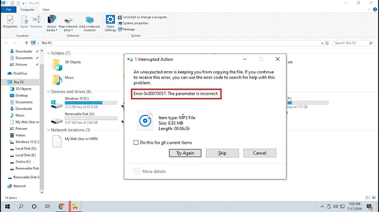Open Properties in the Computer ribbon
Viewport: 379px width, 212px height.
point(10,22)
